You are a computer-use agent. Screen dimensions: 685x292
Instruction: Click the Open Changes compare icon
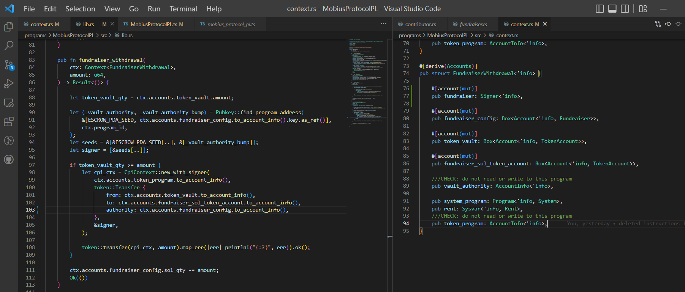click(658, 24)
